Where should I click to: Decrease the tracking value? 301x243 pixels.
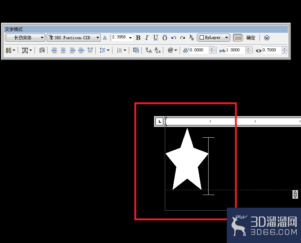point(248,52)
